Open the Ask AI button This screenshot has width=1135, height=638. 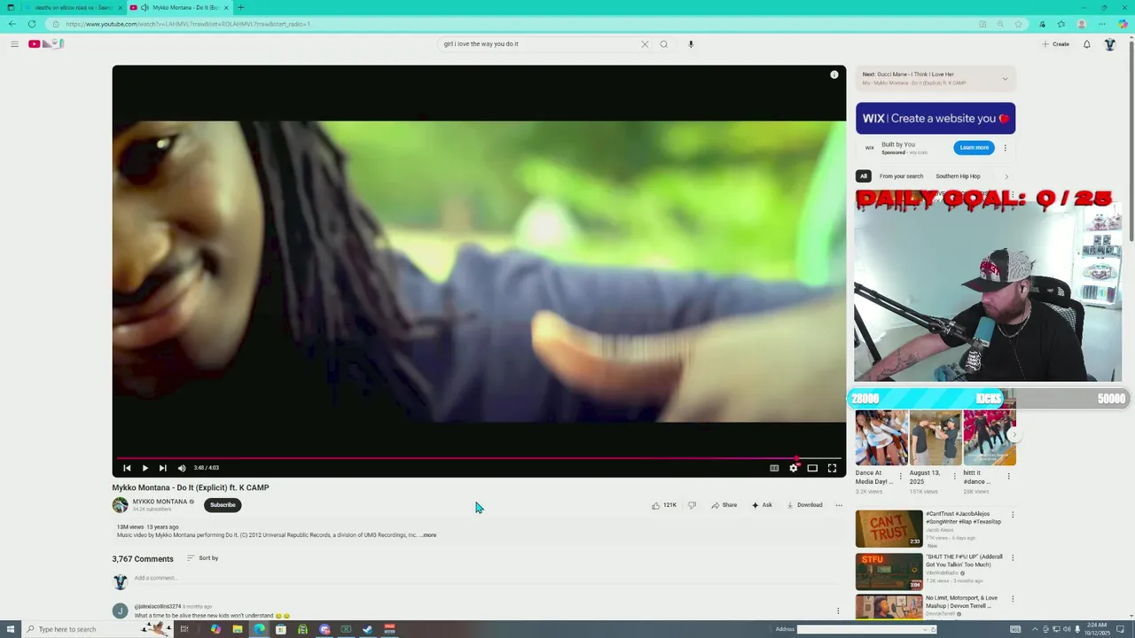tap(762, 505)
